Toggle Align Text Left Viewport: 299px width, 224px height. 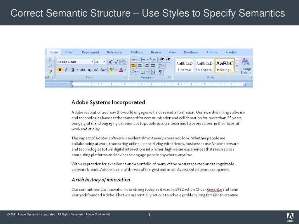click(x=133, y=66)
